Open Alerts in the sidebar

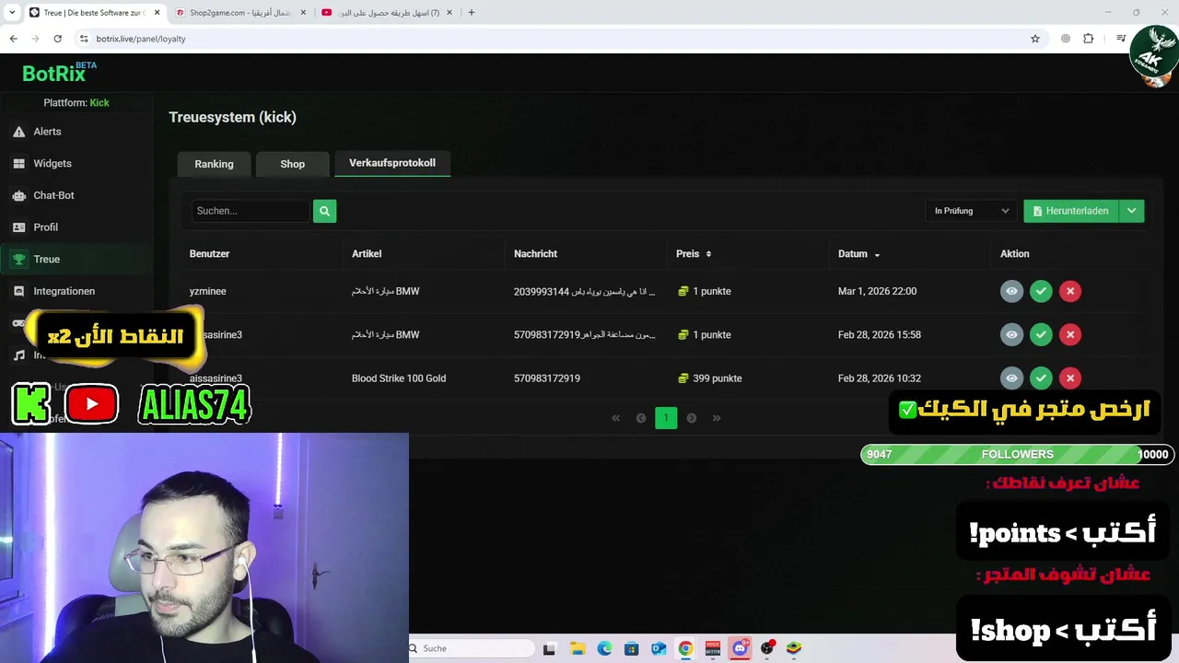[x=47, y=132]
